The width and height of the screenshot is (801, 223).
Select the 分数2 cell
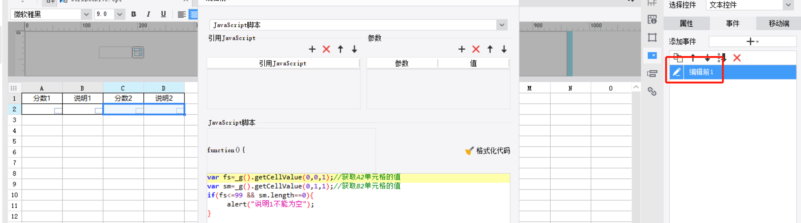(123, 98)
